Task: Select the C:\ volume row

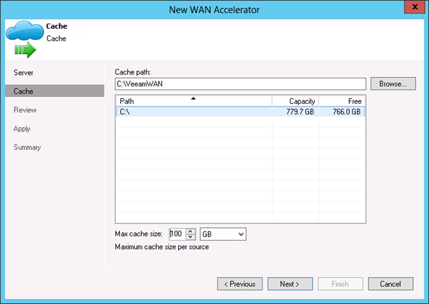Action: point(241,111)
